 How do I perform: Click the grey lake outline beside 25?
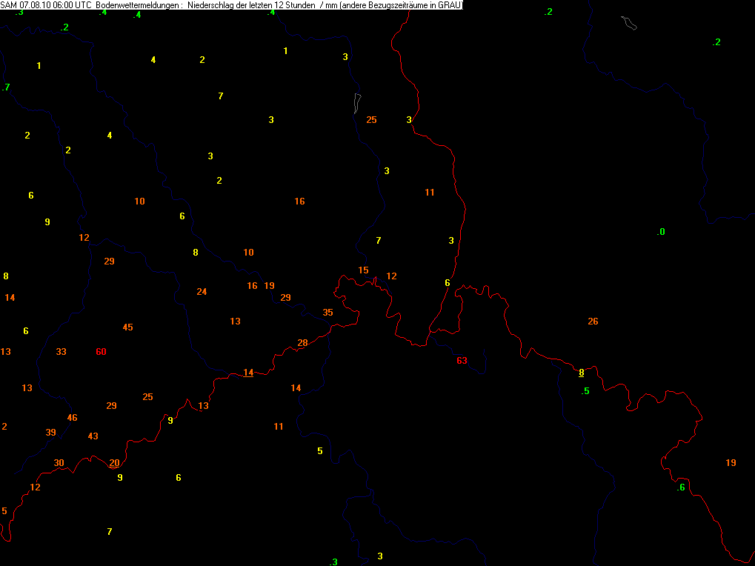357,103
